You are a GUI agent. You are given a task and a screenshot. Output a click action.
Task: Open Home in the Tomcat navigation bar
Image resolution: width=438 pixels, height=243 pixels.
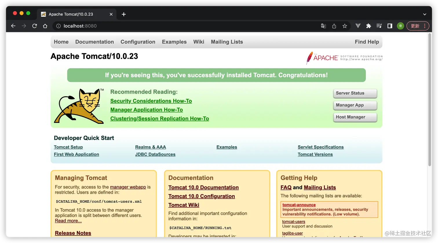pyautogui.click(x=61, y=42)
